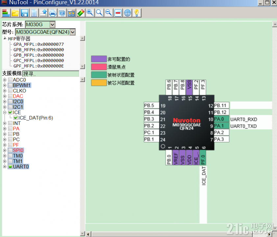
Task: Click pin PF.0 at the chip bottom
Action: pyautogui.click(x=203, y=157)
